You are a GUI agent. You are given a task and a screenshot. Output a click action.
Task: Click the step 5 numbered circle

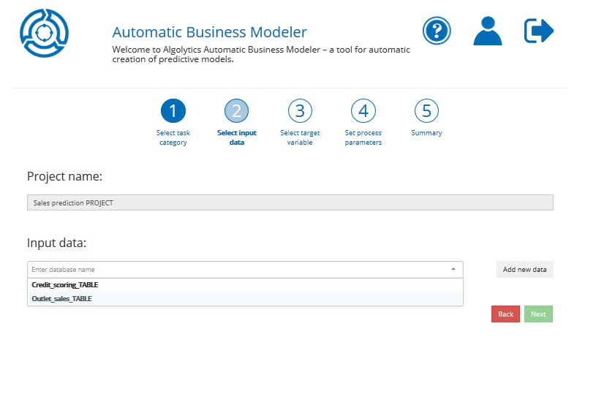[426, 111]
